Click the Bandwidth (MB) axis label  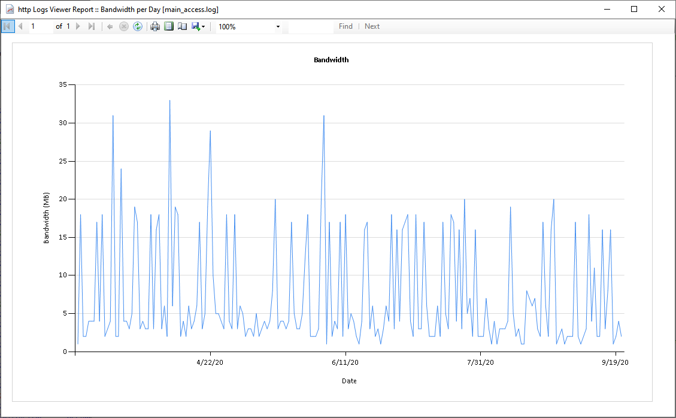pyautogui.click(x=46, y=218)
